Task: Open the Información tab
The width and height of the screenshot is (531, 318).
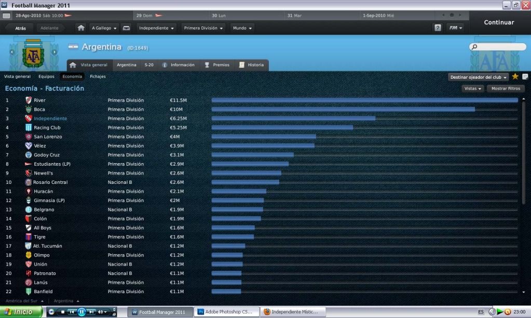Action: coord(179,65)
